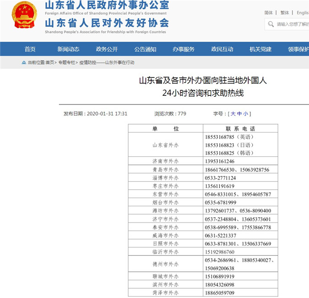Click phone number 0631-5221337
Viewport: 309px width, 298px height.
tap(221, 236)
